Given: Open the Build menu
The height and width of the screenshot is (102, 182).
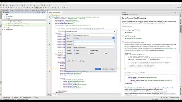Looking at the screenshot, I should click(31, 5).
